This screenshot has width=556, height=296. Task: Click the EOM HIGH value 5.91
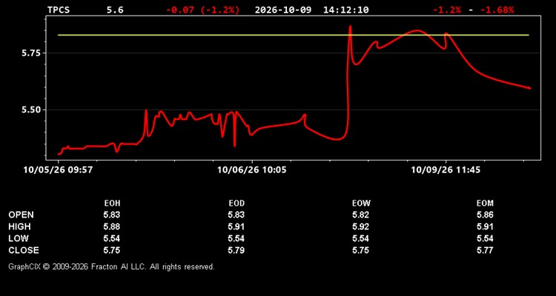tap(485, 226)
